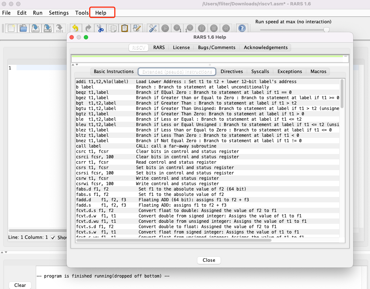The height and width of the screenshot is (289, 370).
Task: Click the Clear button in message pane
Action: (20, 285)
